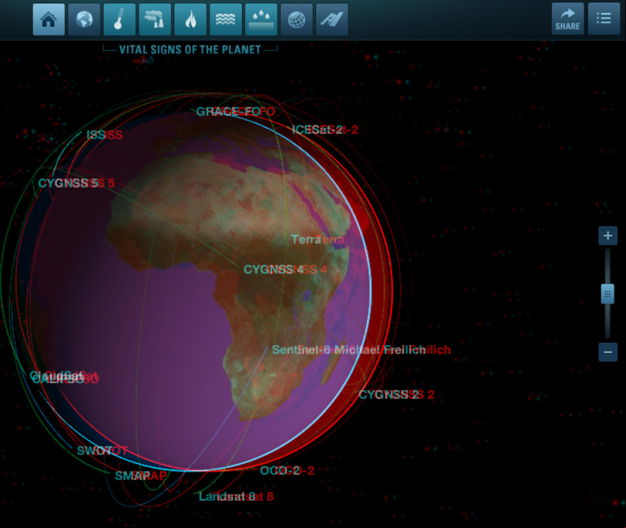Open the list menu in top-right corner
Viewport: 626px width, 528px height.
click(x=604, y=19)
